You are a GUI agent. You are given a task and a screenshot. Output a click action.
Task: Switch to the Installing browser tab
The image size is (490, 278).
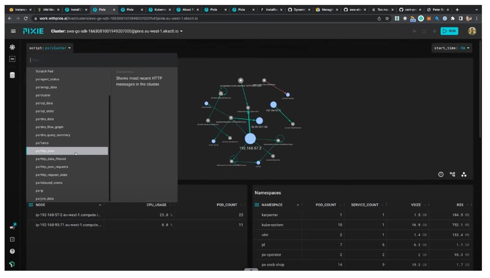271,9
